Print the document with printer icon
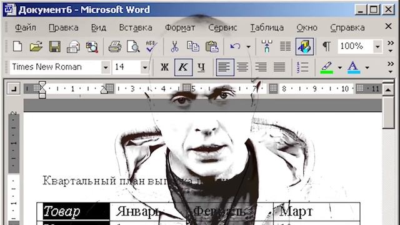 pos(115,47)
